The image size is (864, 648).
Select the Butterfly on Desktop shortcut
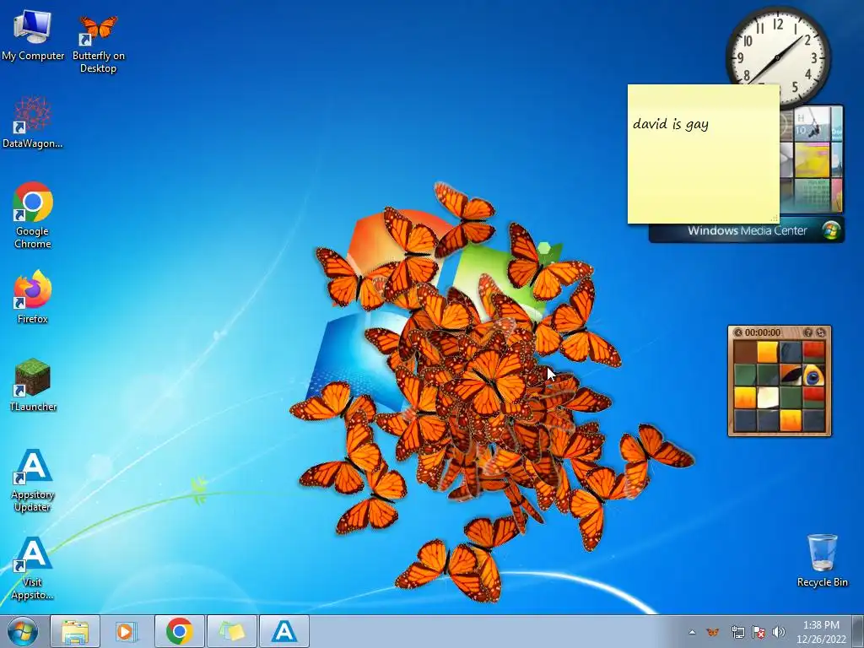pos(98,42)
